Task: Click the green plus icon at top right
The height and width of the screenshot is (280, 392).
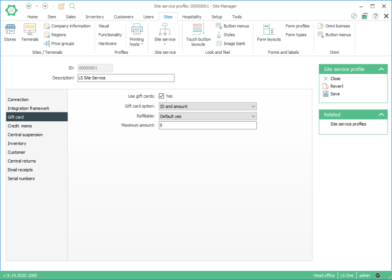Action: 354,16
